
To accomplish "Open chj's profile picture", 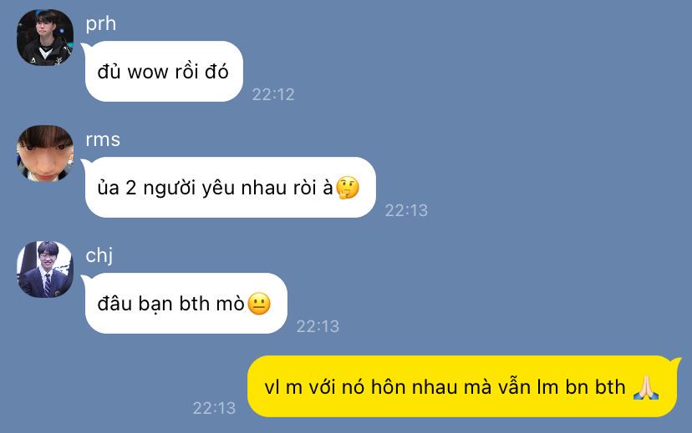I will [x=45, y=269].
